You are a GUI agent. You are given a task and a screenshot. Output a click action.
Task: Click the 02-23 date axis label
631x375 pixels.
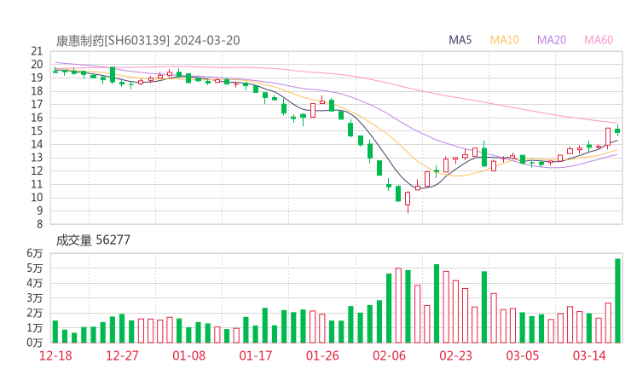pos(455,355)
